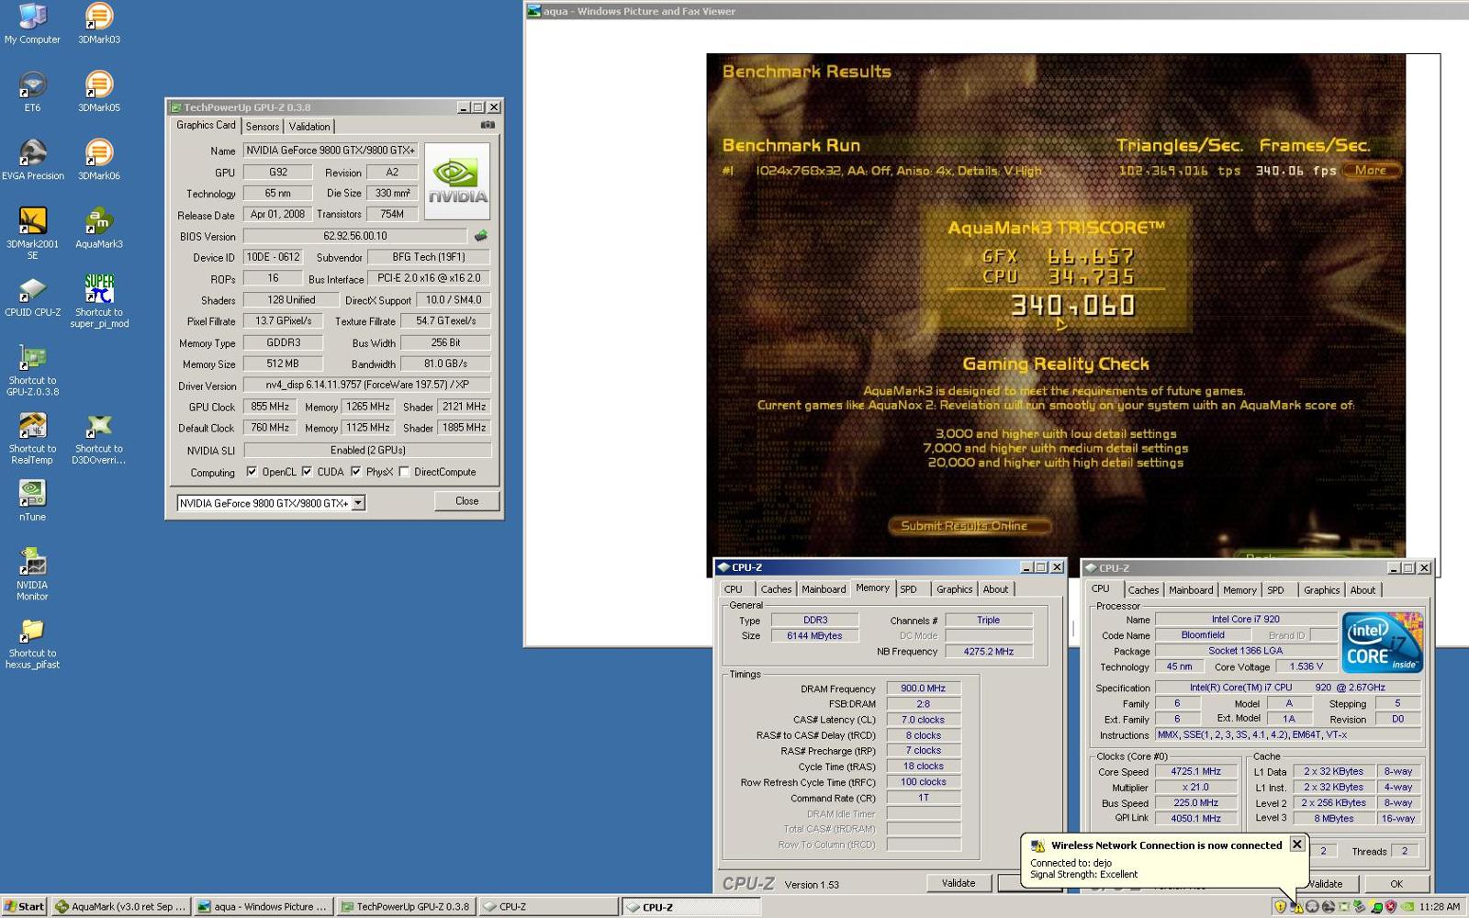Click BIOS Version field in GPU-Z
1469x918 pixels.
(x=355, y=236)
